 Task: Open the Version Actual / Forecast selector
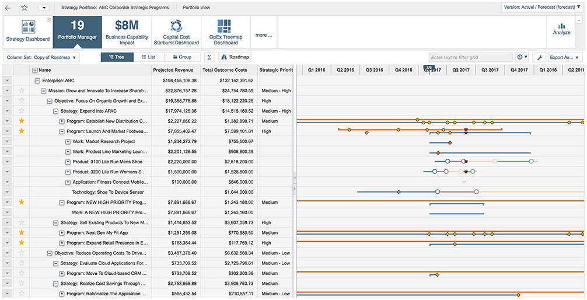click(542, 7)
